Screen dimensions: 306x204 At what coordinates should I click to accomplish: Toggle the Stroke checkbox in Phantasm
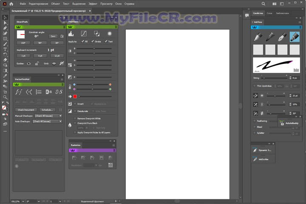[x=93, y=41]
